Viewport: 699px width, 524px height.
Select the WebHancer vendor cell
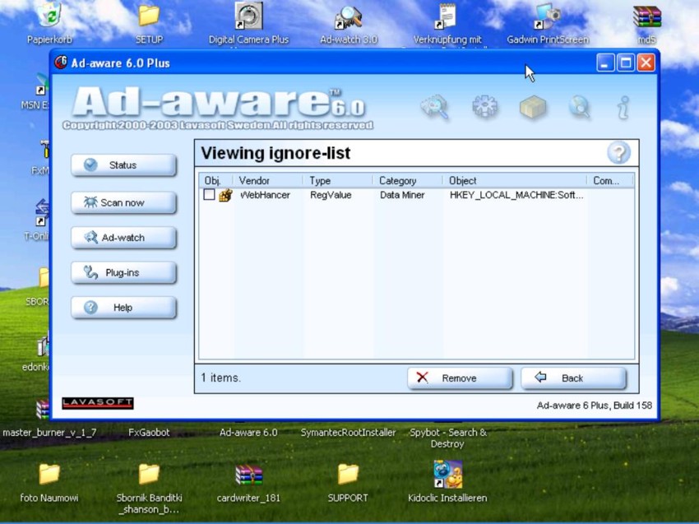[x=265, y=195]
